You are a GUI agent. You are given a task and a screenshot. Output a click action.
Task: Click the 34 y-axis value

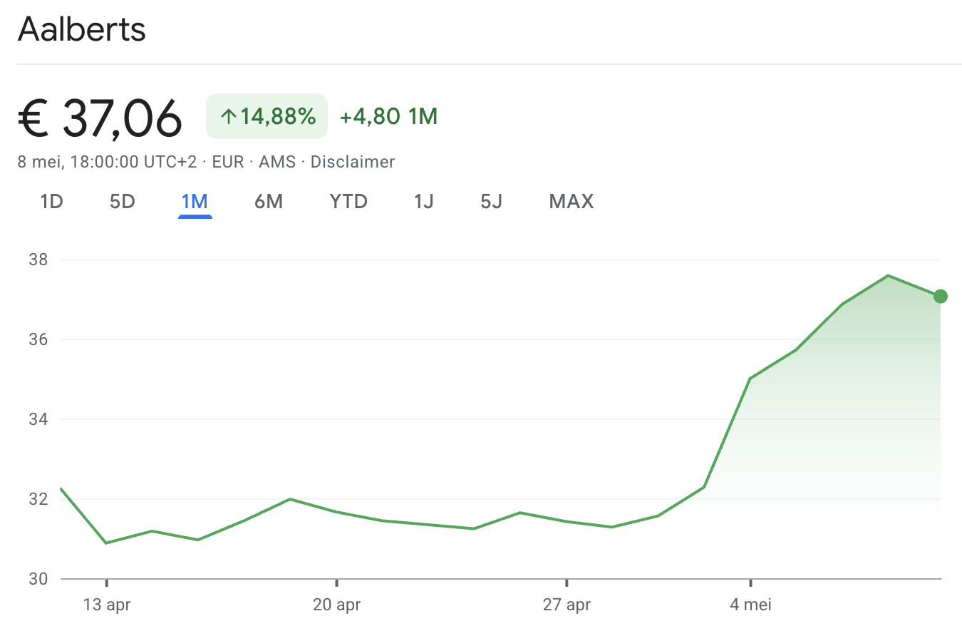point(38,419)
